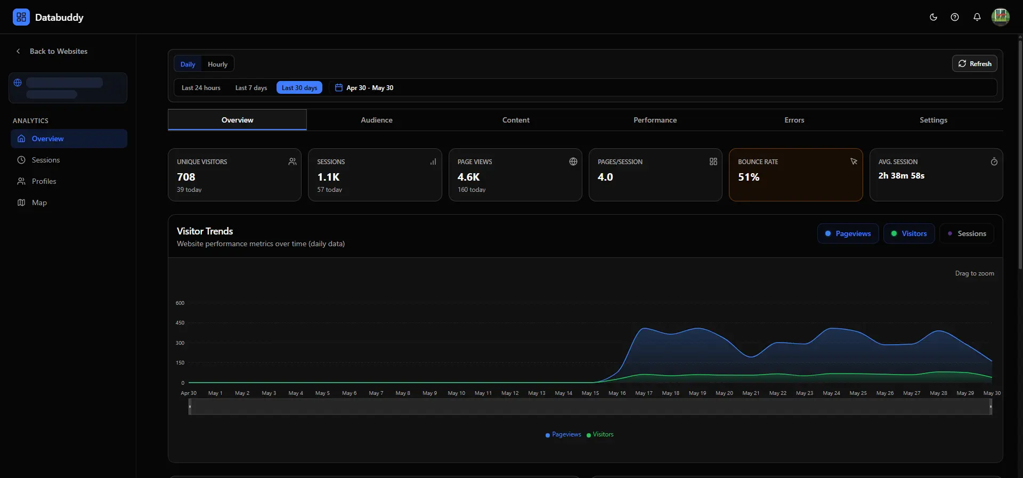1023x478 pixels.
Task: Click the Profiles users icon in sidebar
Action: pos(21,181)
